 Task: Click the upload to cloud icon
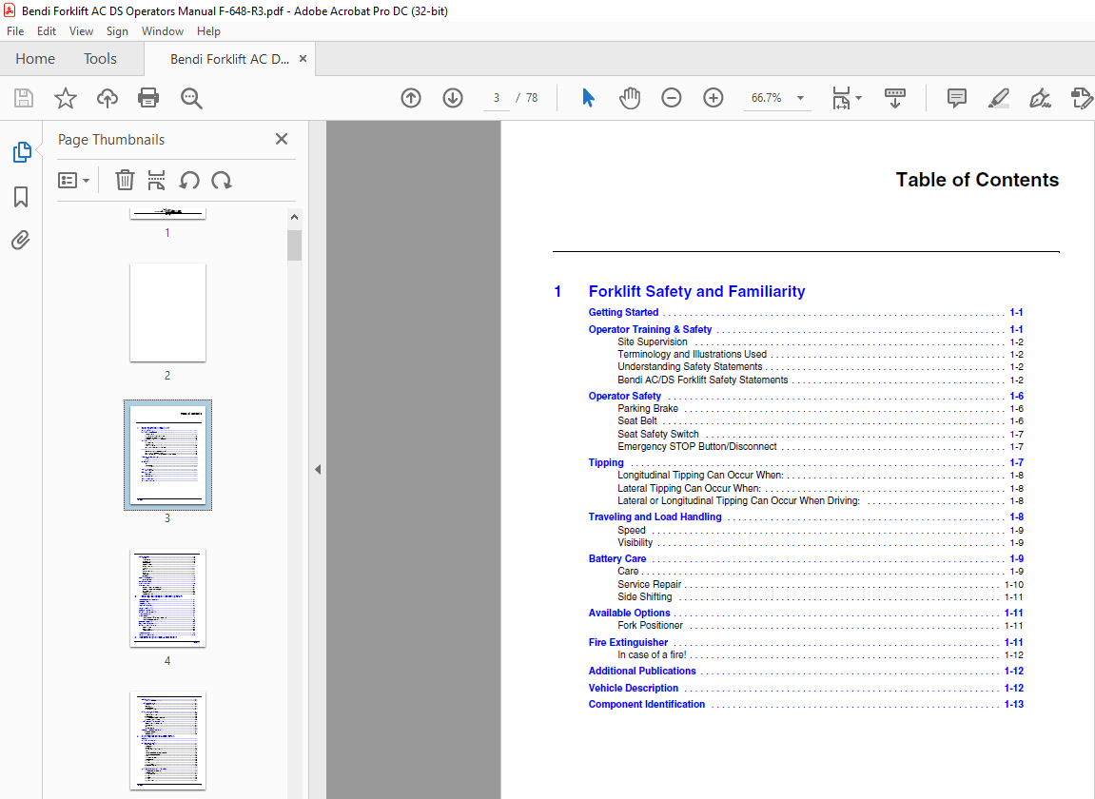pos(107,98)
